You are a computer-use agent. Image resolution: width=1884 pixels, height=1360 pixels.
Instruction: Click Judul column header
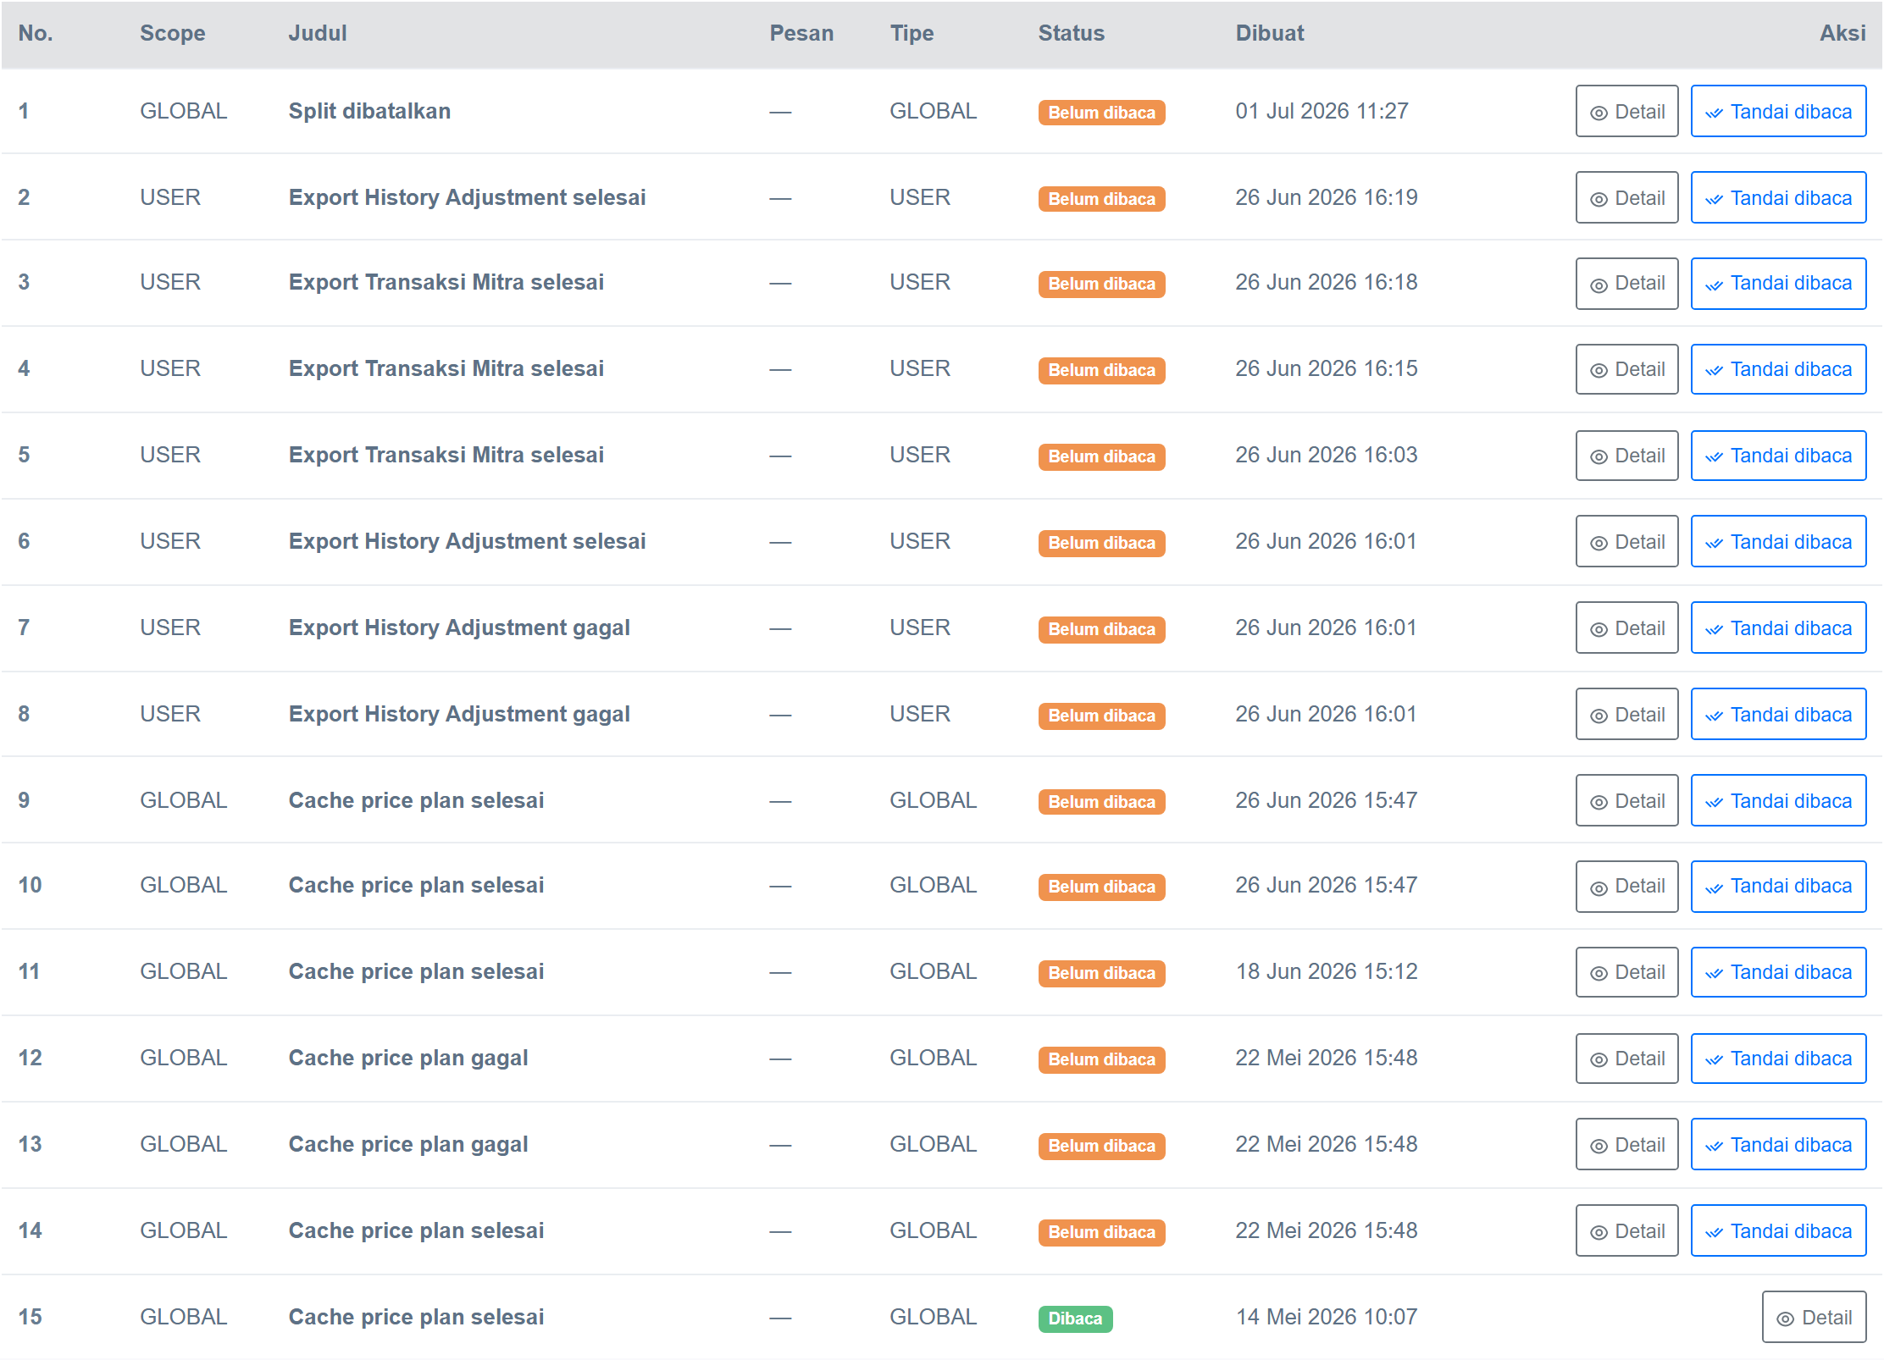318,33
